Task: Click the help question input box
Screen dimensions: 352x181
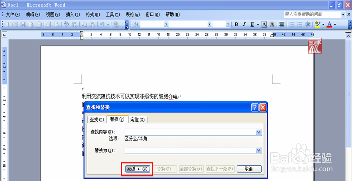Action: coord(313,14)
